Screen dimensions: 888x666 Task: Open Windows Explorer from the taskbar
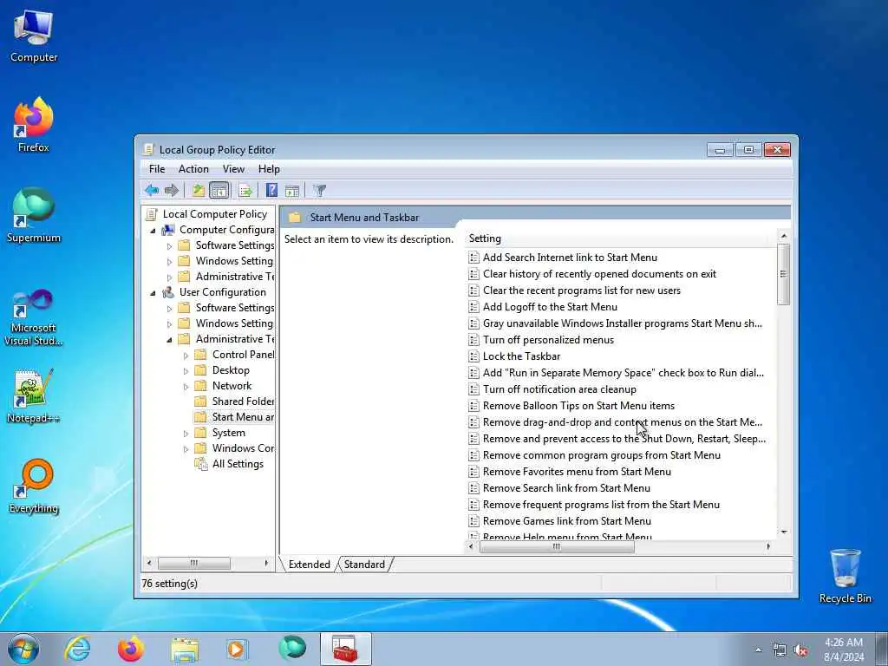pyautogui.click(x=185, y=650)
